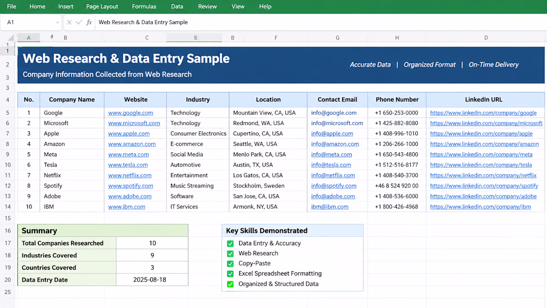Open the Review ribbon tab

click(x=207, y=6)
